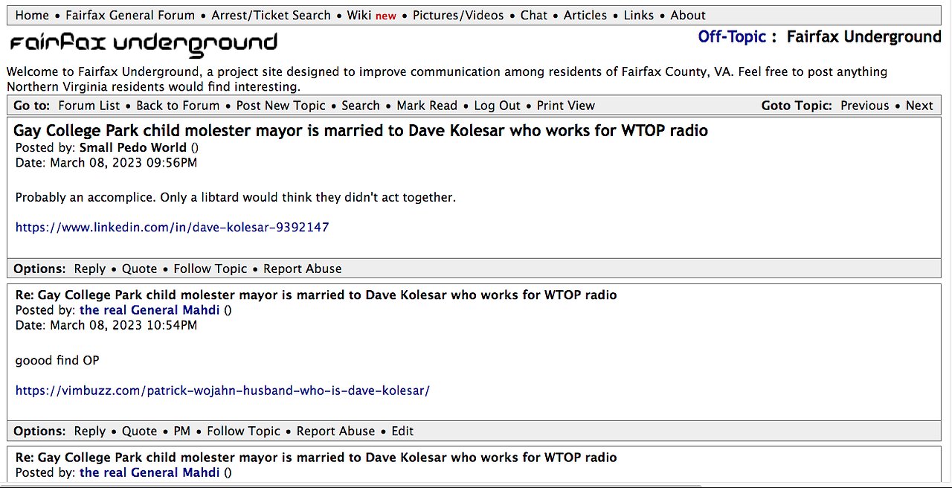The width and height of the screenshot is (952, 488).
Task: Click Log Out
Action: [498, 106]
